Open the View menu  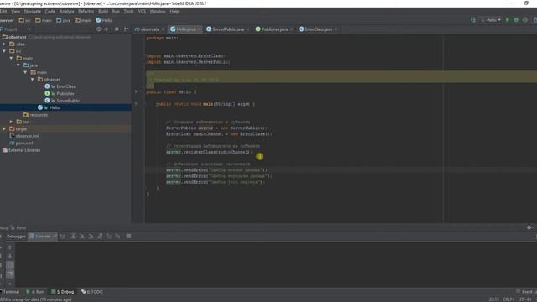click(x=15, y=11)
